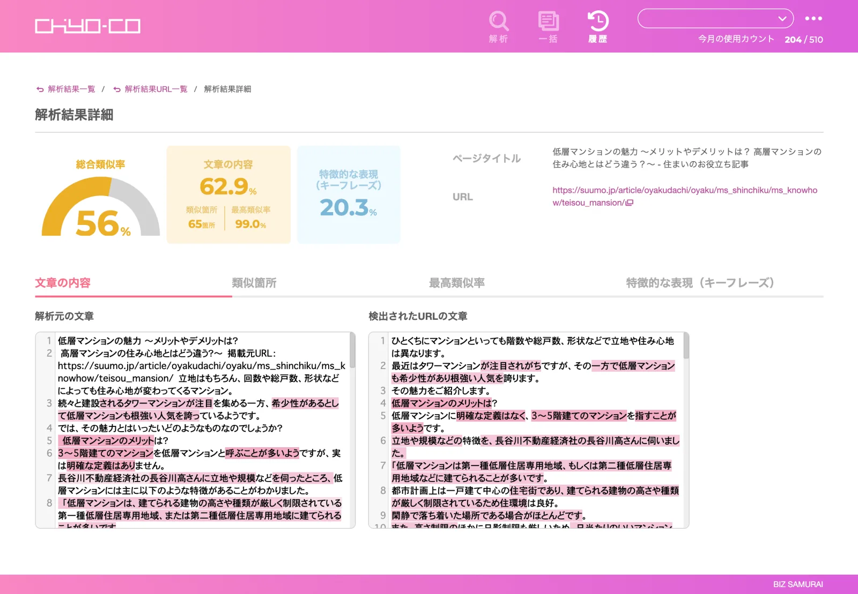This screenshot has width=858, height=594.
Task: Click back arrow beside 解析結果URL一覧
Action: [117, 89]
